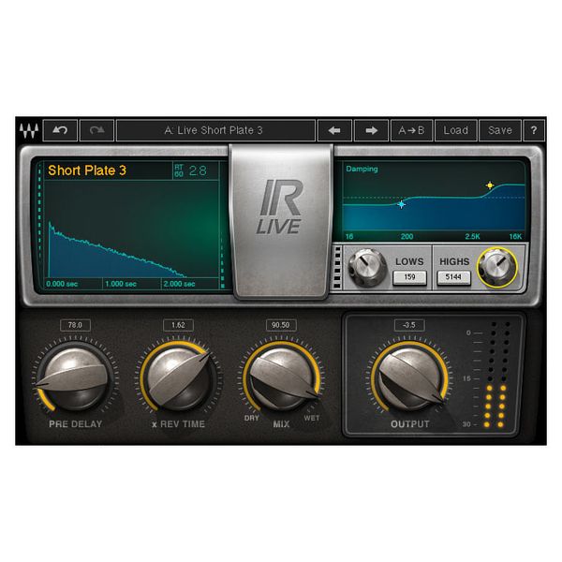Click the Lows damping knob

tap(366, 268)
